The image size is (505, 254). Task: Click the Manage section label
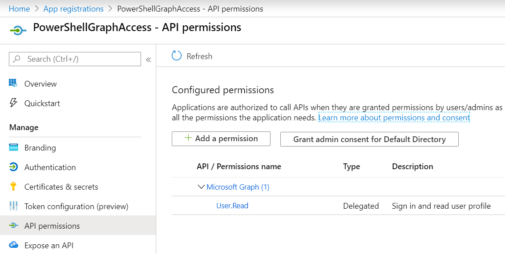point(24,127)
